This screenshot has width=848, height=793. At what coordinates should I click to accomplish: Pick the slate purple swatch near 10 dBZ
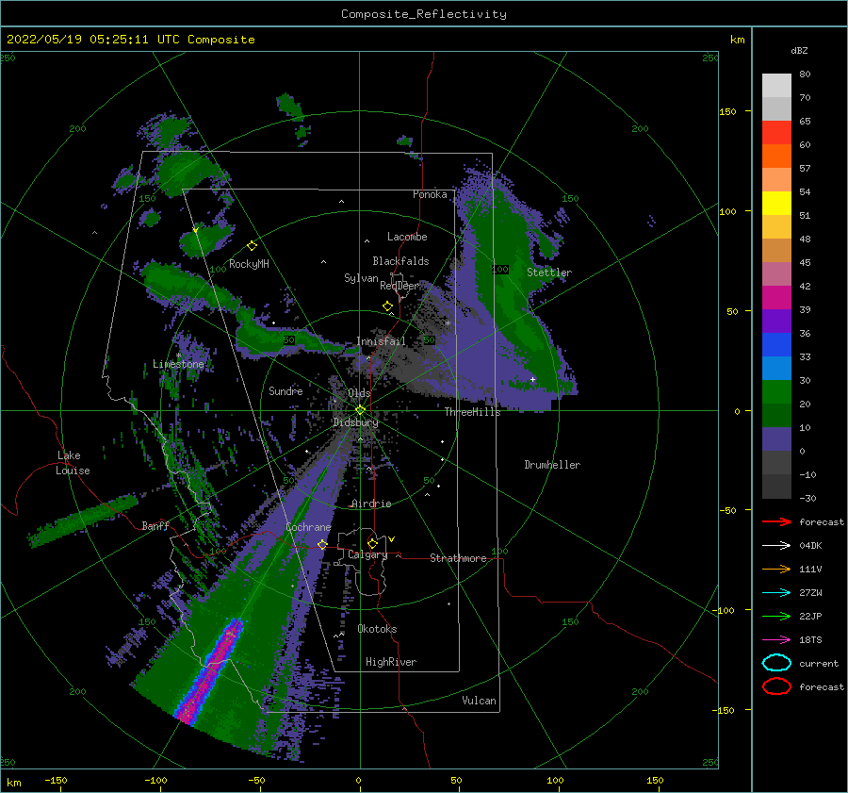[x=776, y=438]
